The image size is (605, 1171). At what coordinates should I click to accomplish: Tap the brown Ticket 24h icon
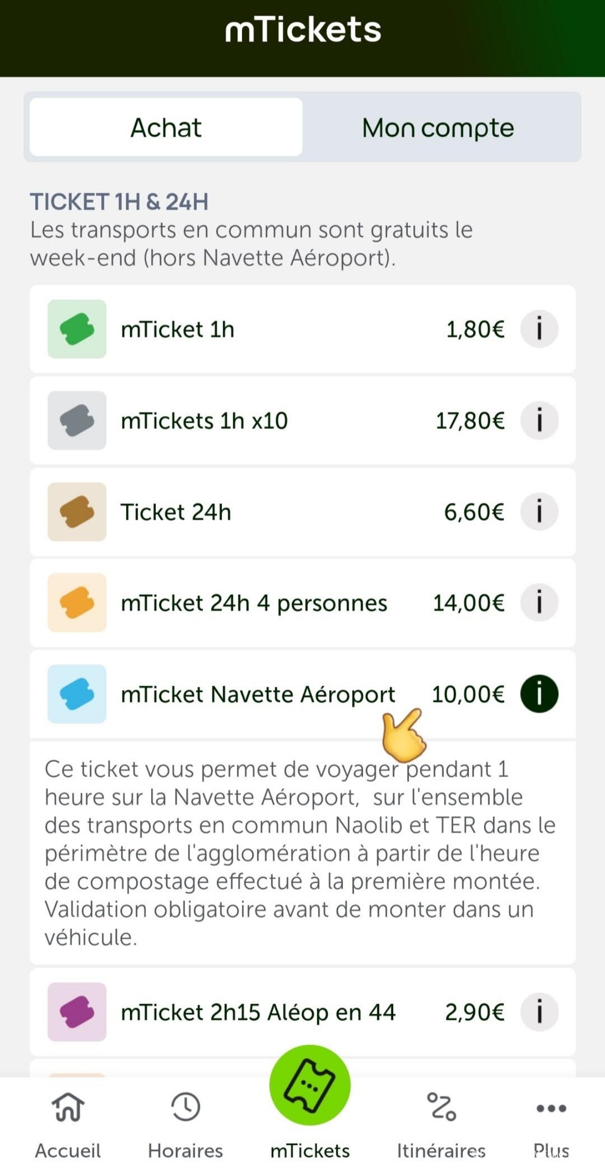[77, 512]
